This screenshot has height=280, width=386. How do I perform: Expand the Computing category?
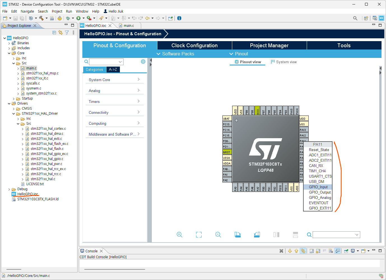(115, 123)
